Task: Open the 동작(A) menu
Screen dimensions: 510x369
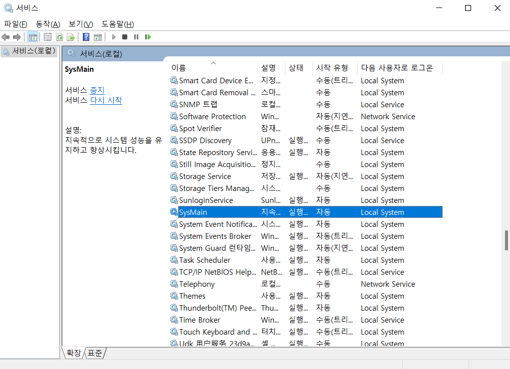Action: click(x=48, y=23)
